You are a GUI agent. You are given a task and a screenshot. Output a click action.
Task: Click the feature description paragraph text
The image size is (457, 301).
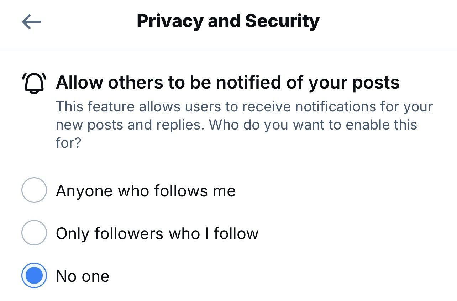[244, 125]
